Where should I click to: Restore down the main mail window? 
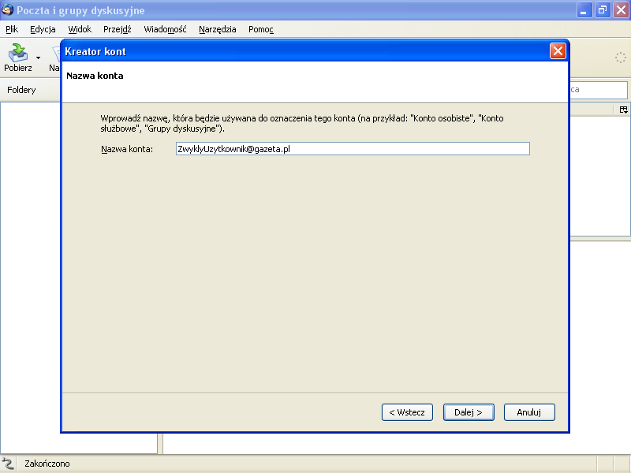[x=603, y=10]
